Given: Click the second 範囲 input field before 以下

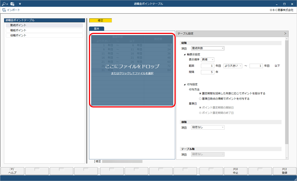Looking at the screenshot, I should click(256, 66).
